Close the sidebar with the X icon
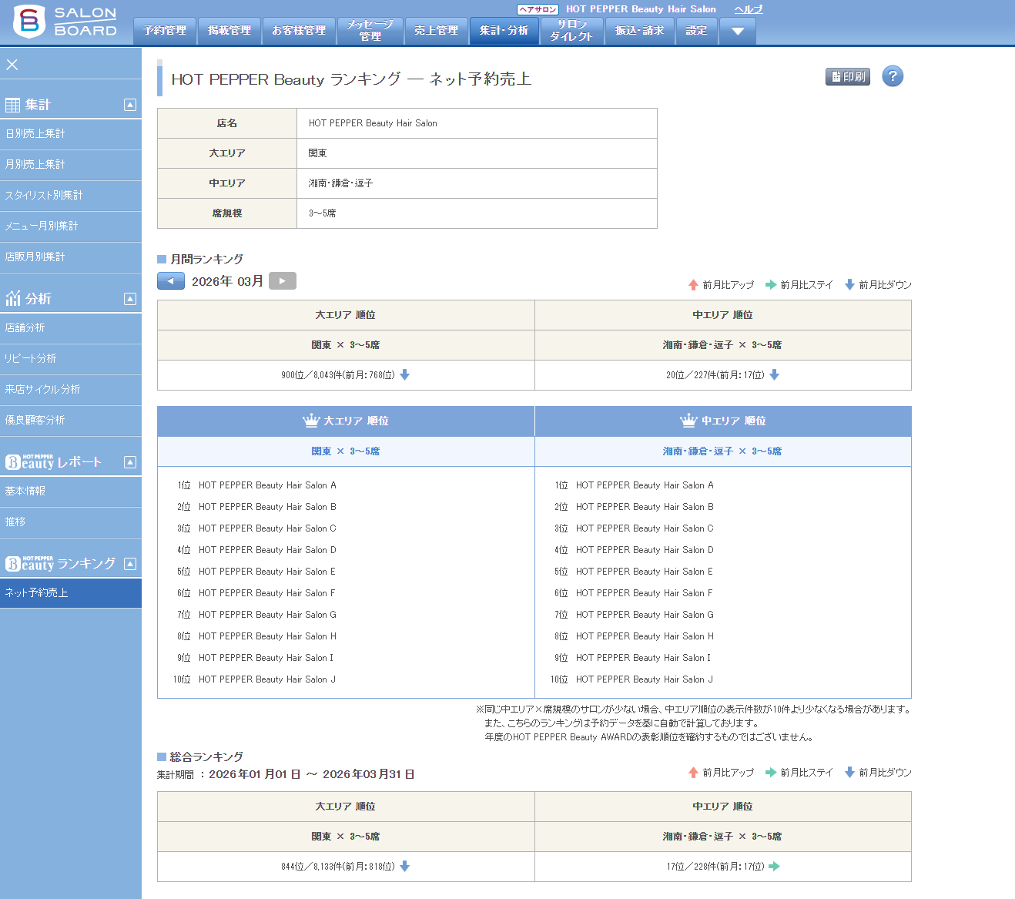 click(12, 65)
